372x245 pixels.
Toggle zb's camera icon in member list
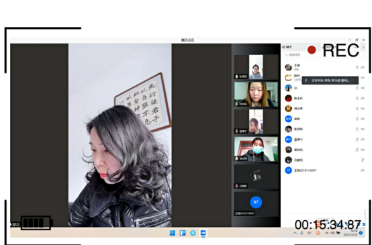point(363,88)
